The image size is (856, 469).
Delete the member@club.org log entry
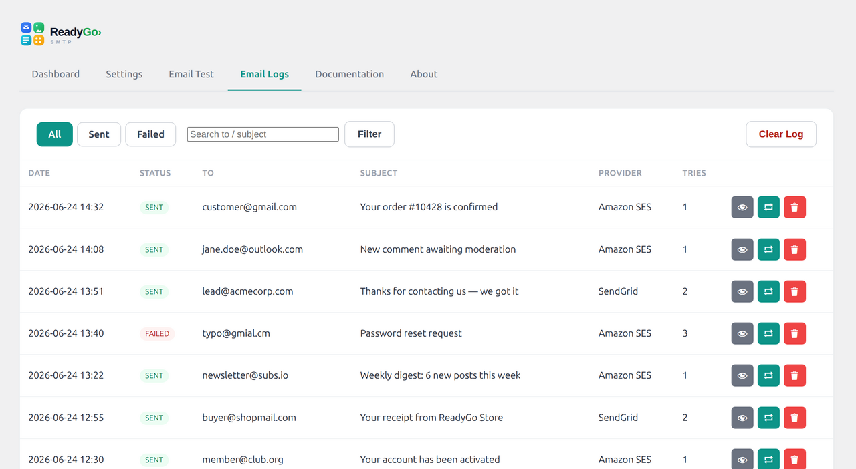pos(794,460)
